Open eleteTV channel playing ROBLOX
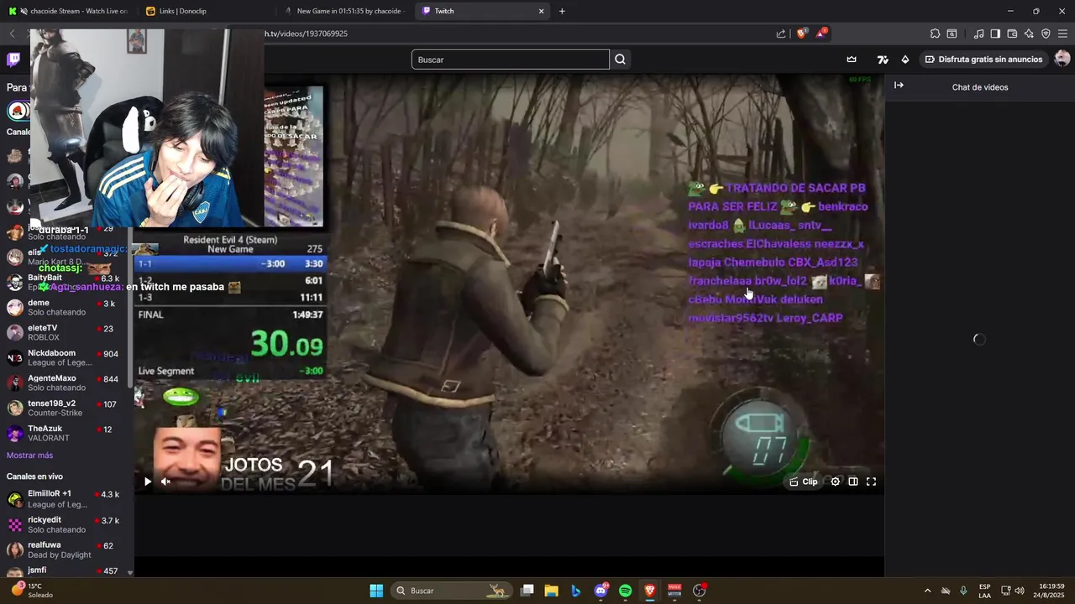Viewport: 1075px width, 604px height. [x=66, y=332]
